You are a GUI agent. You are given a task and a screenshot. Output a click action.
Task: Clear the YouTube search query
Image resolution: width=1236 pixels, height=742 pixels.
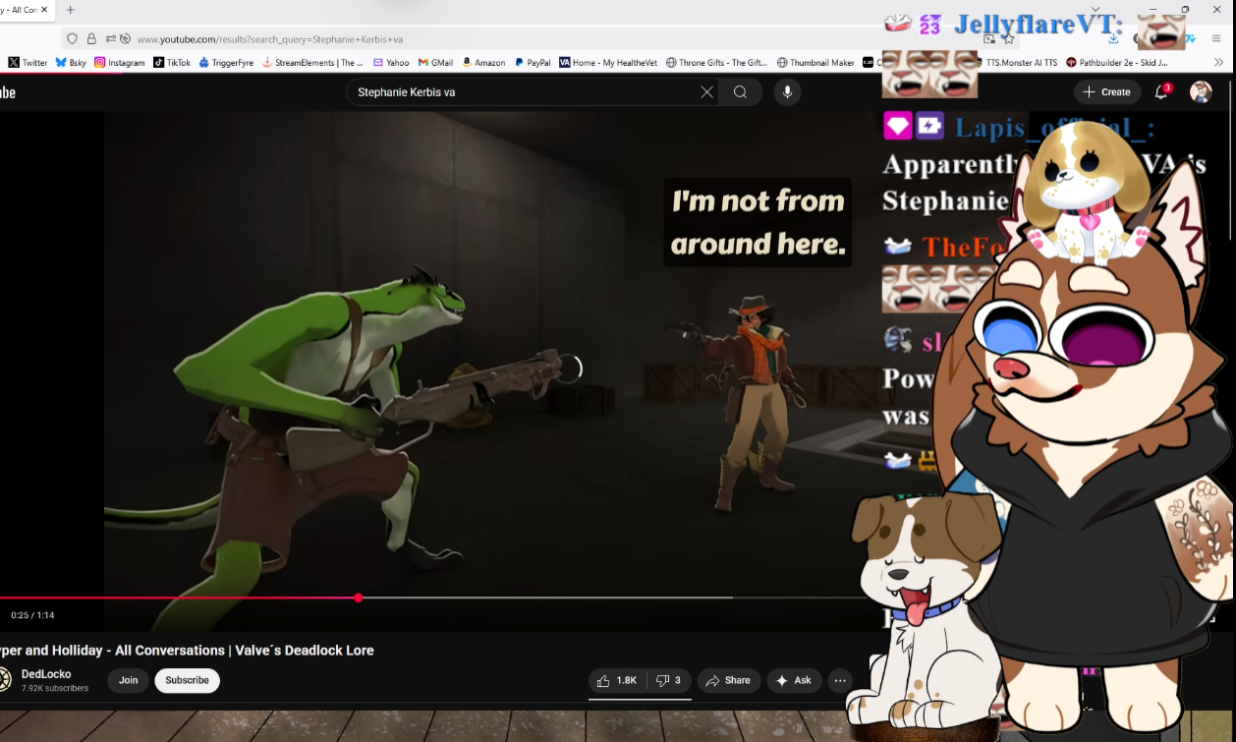coord(706,92)
